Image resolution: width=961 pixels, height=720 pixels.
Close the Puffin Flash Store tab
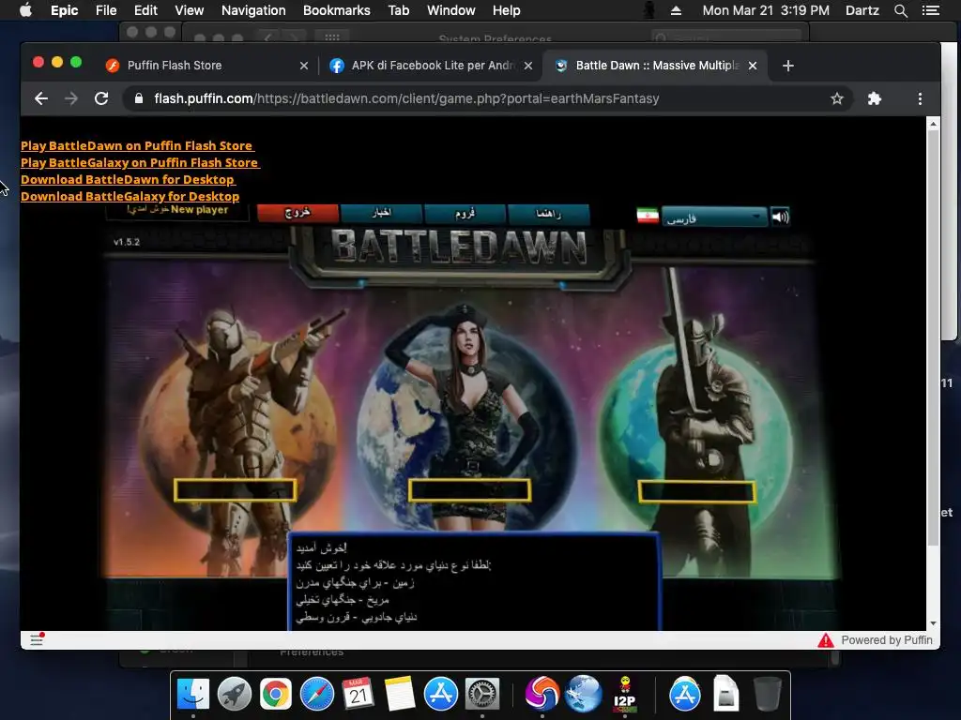pos(304,66)
